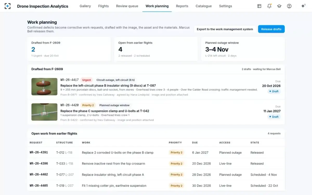Open the Drafted from F-2609 summary card
This screenshot has height=195, width=312.
pyautogui.click(x=69, y=49)
